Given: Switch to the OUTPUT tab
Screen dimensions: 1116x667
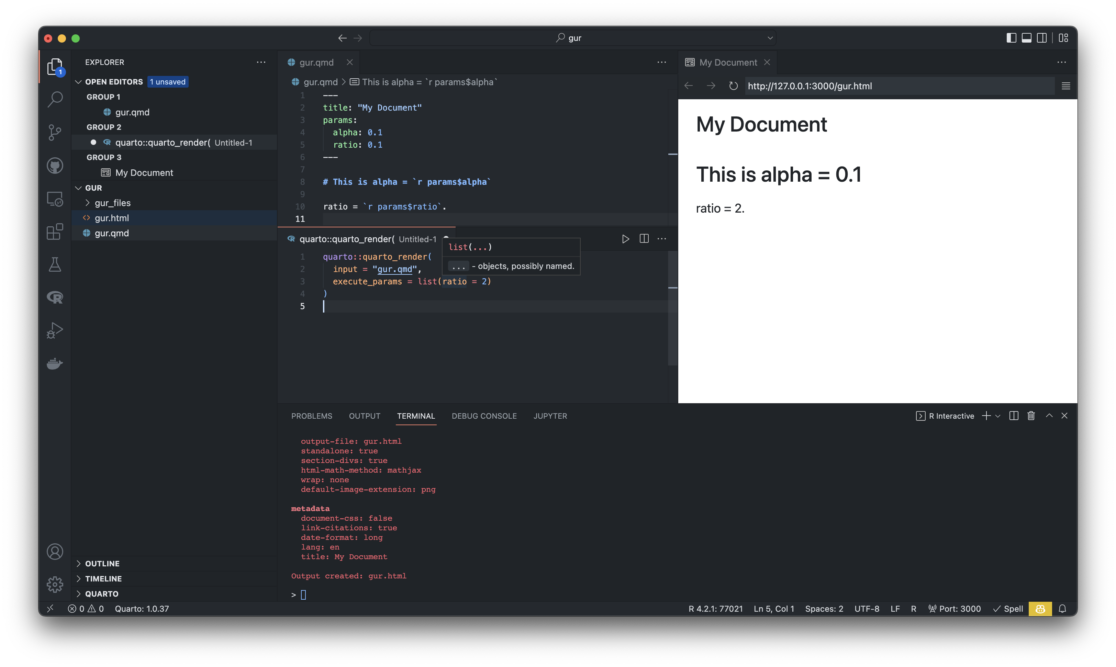Looking at the screenshot, I should click(x=364, y=416).
